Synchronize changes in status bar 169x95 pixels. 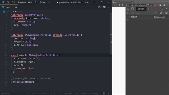[x=13, y=94]
